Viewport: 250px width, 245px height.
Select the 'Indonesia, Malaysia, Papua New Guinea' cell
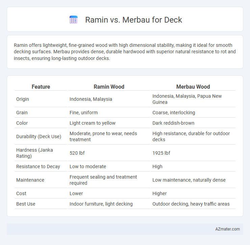pyautogui.click(x=187, y=99)
